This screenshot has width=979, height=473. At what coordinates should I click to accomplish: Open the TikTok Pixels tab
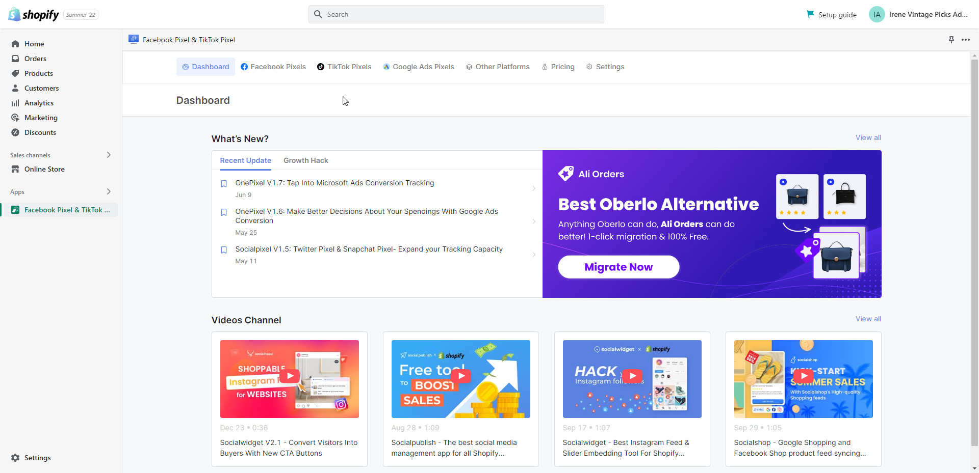(344, 67)
